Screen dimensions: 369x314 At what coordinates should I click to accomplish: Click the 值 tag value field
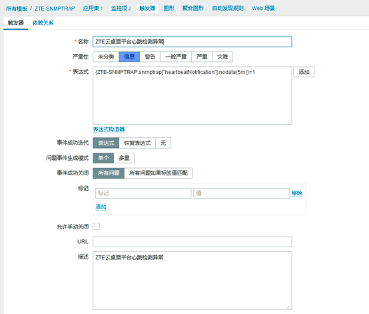[241, 193]
